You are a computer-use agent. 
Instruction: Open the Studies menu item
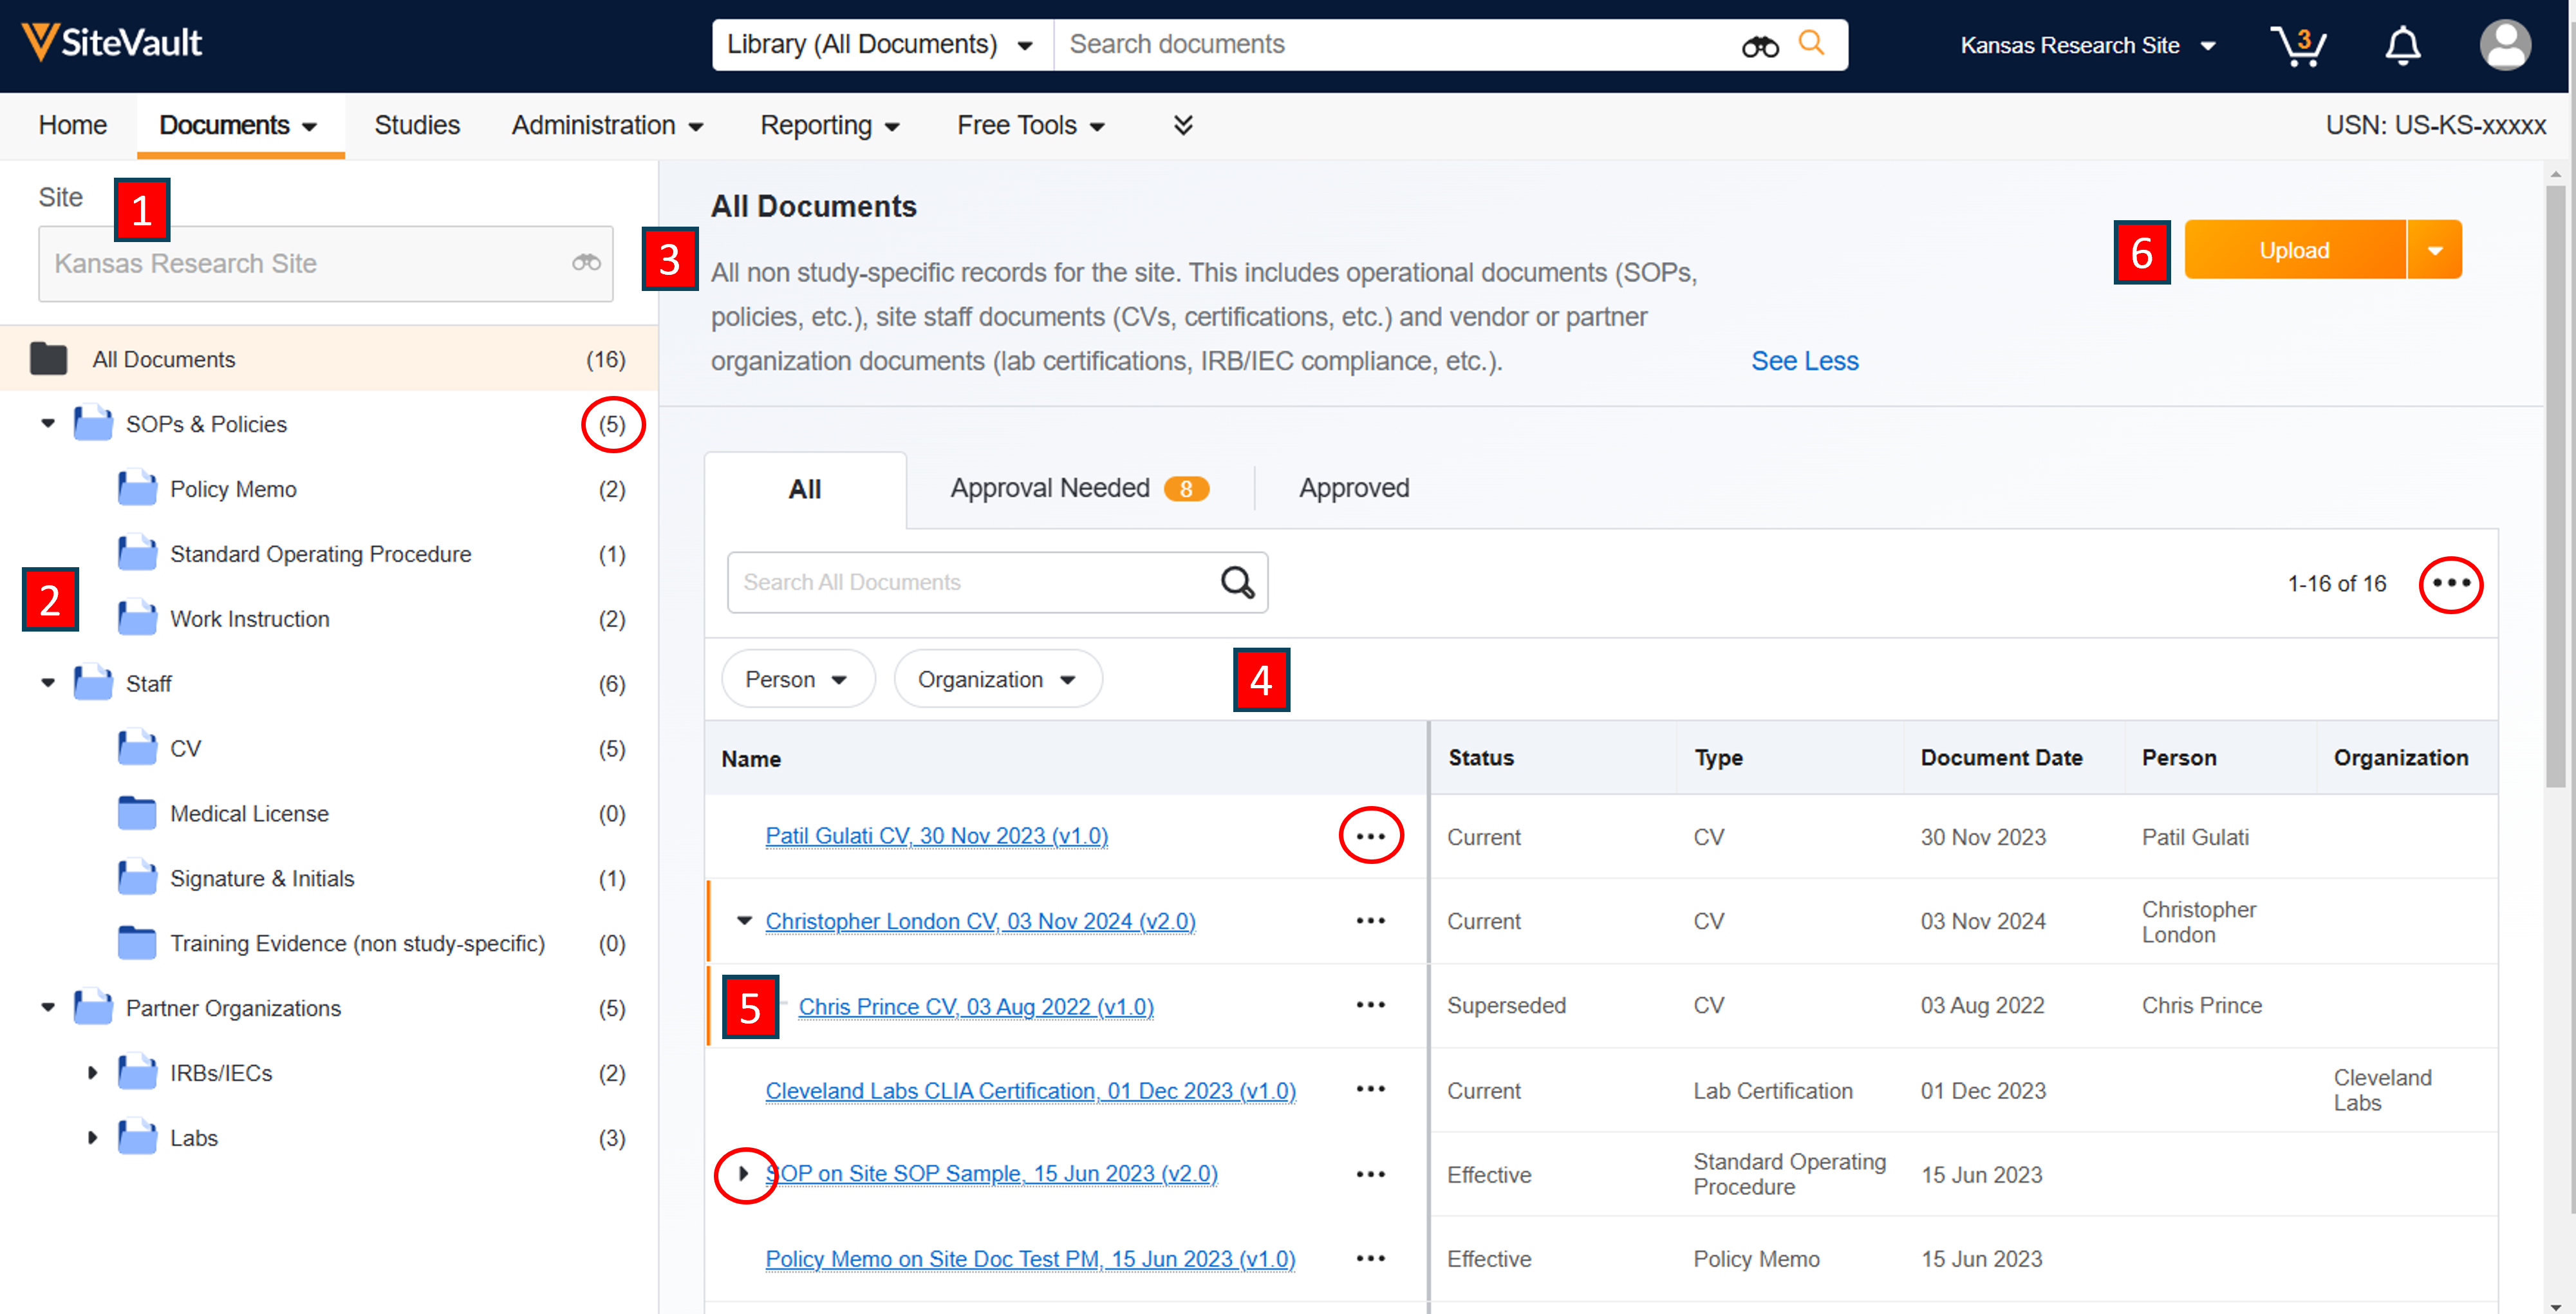pyautogui.click(x=417, y=125)
